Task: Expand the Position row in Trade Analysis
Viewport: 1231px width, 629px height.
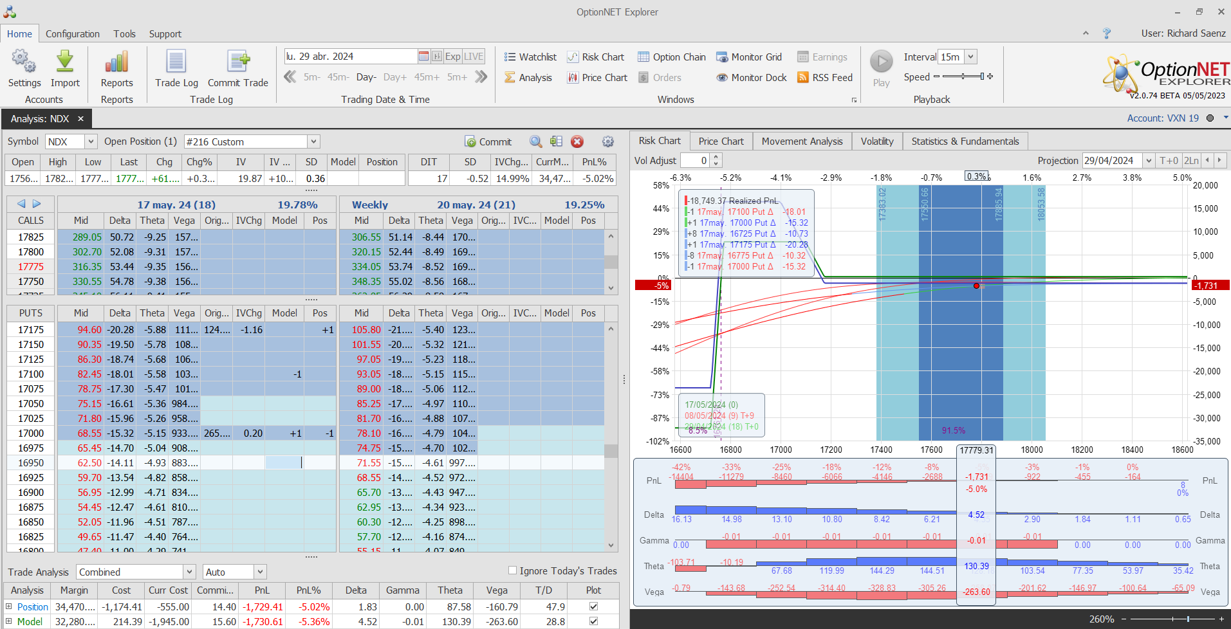Action: point(9,606)
